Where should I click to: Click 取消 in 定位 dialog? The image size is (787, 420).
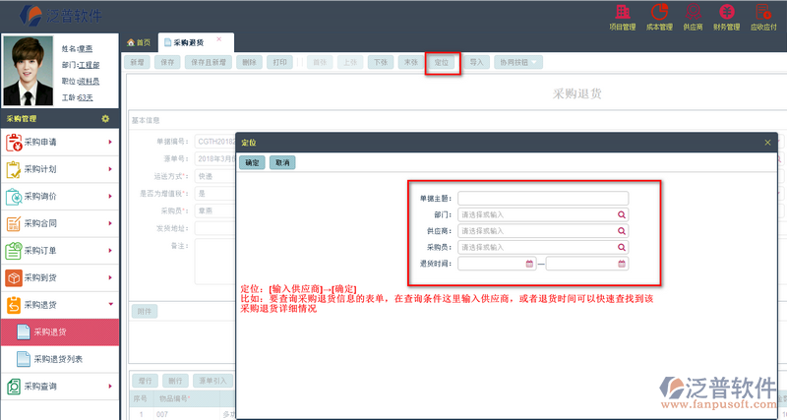click(282, 162)
